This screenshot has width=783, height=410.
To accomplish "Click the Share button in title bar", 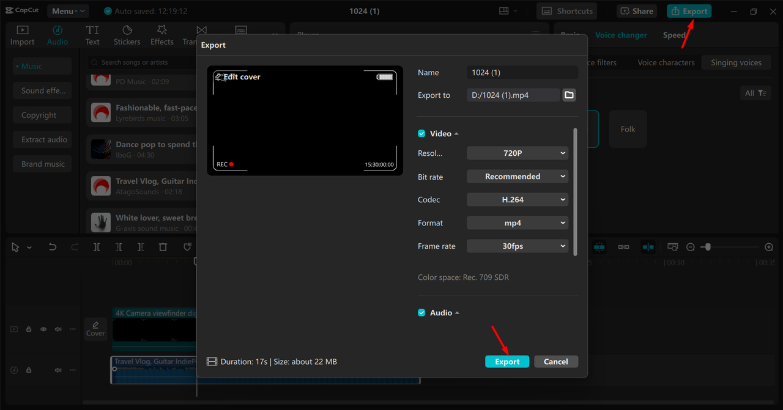I will [x=636, y=11].
